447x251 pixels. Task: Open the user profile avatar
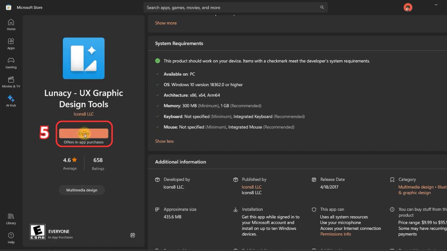408,7
